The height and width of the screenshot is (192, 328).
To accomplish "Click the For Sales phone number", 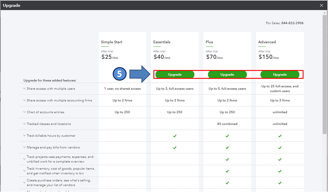I will click(x=292, y=23).
